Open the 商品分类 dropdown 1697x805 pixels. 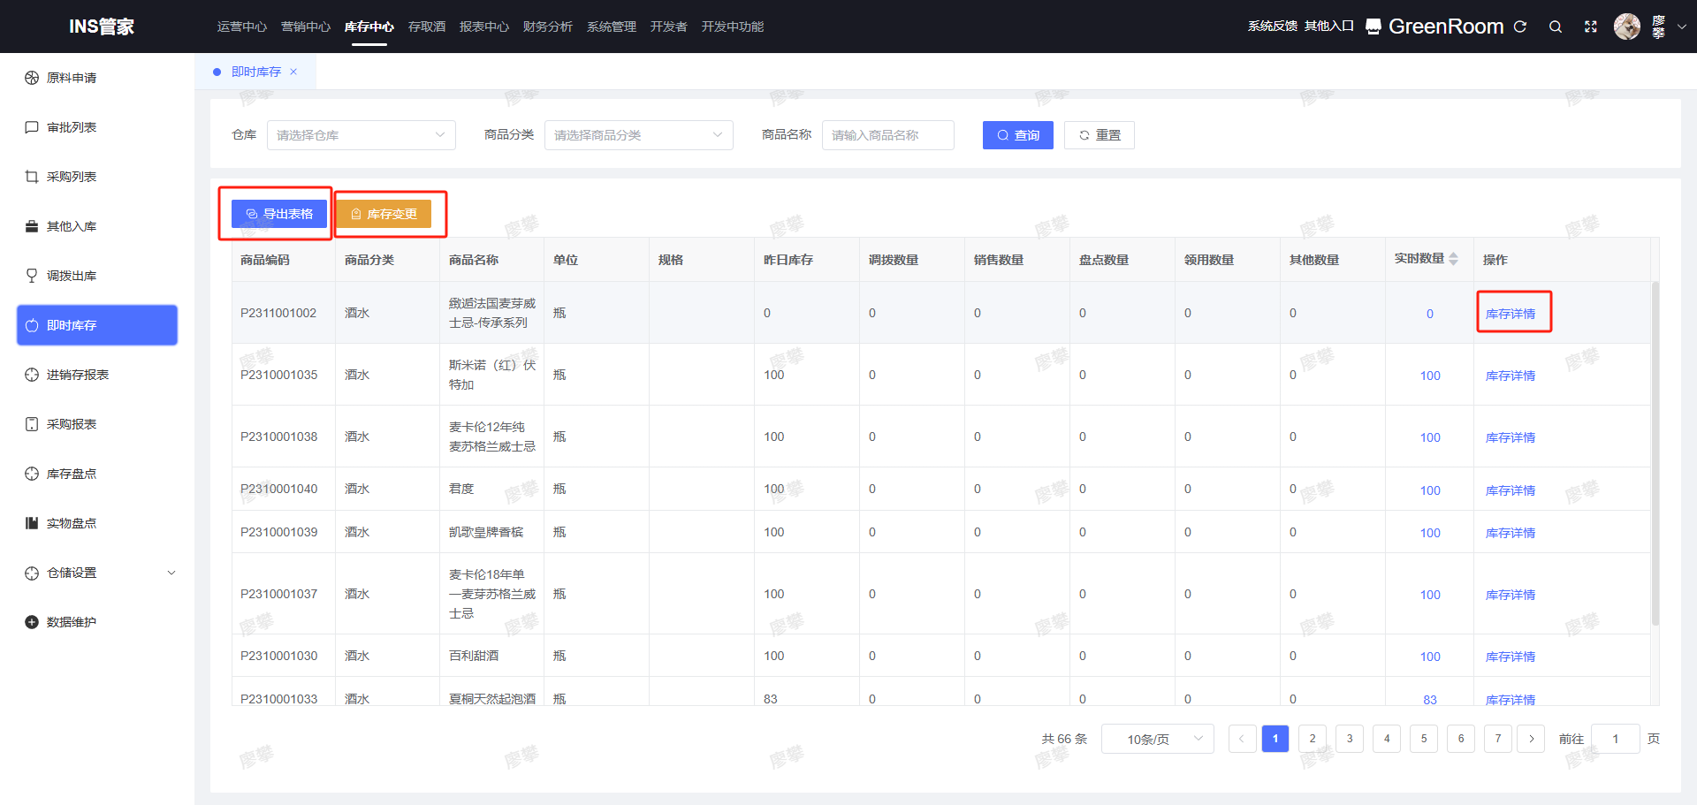click(x=639, y=135)
